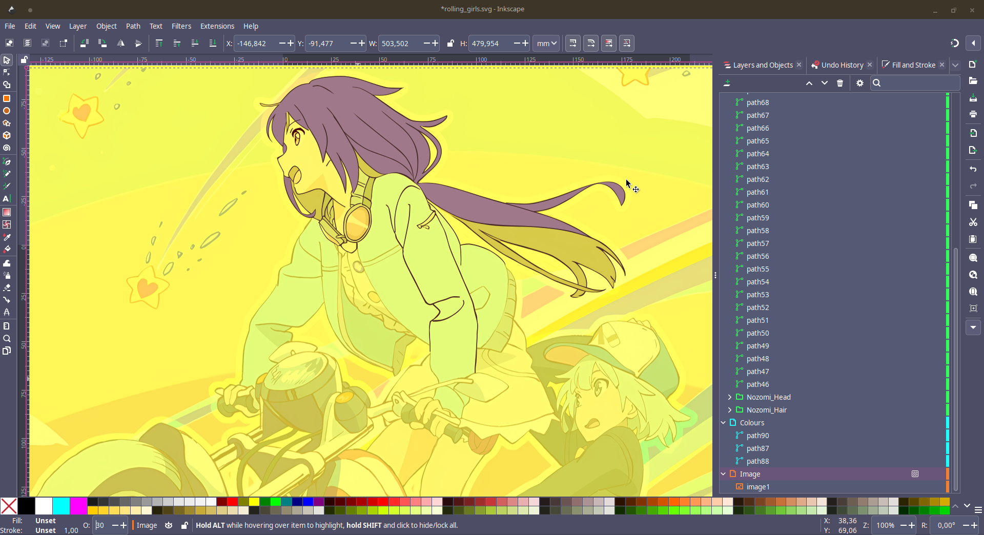Screen dimensions: 984x535
Task: Pick the magenta palette swatch
Action: tap(78, 506)
